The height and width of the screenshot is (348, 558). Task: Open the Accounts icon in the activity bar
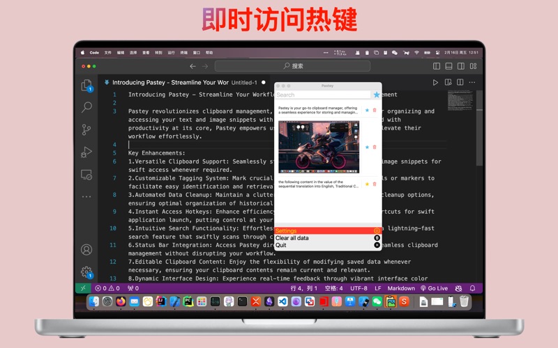(x=86, y=249)
